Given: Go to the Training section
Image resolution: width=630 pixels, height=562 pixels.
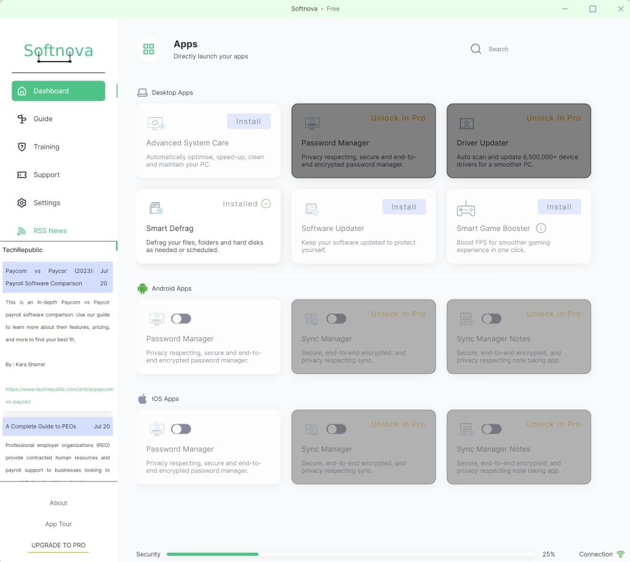Looking at the screenshot, I should coord(46,147).
